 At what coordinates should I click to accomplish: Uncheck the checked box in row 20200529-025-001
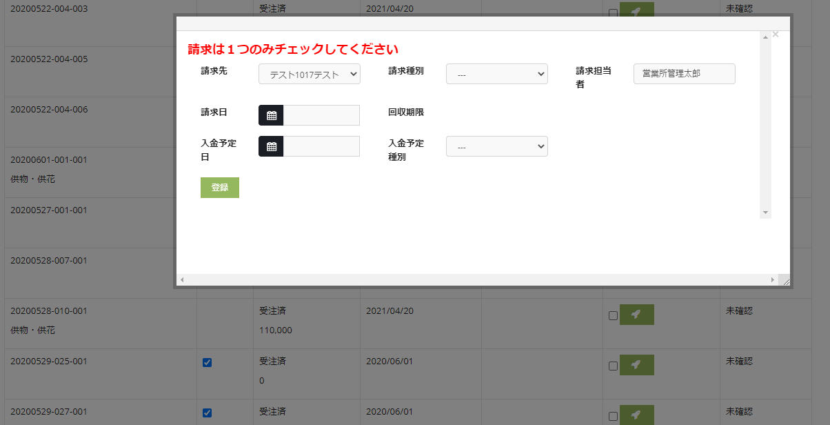(x=207, y=362)
